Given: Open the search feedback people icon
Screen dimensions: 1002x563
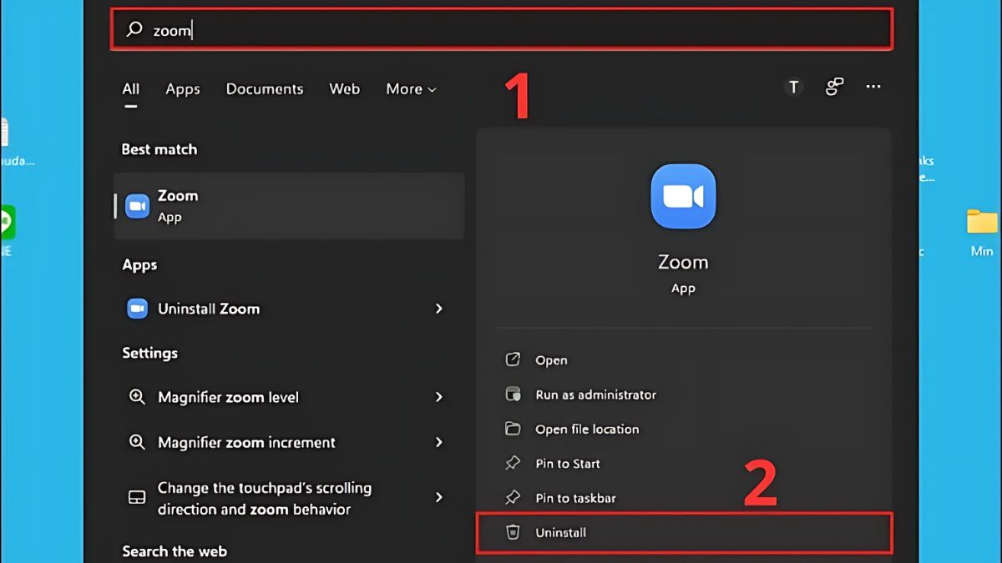Looking at the screenshot, I should click(x=834, y=87).
